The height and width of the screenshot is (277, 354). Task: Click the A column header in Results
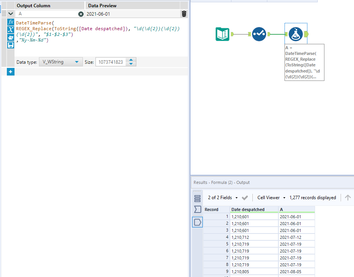pos(297,209)
